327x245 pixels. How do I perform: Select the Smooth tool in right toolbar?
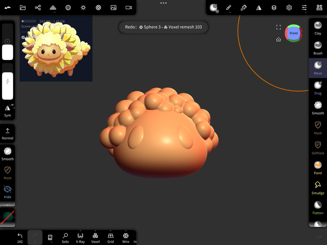(318, 108)
